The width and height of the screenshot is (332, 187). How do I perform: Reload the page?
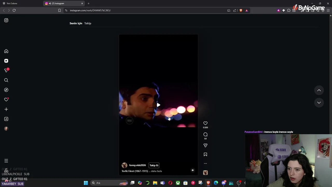click(x=14, y=10)
